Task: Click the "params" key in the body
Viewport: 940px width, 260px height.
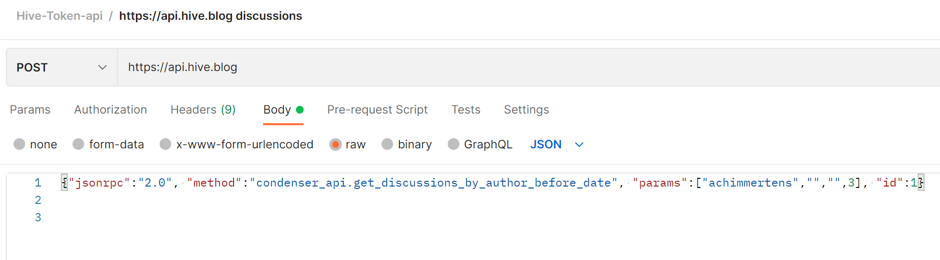Action: click(660, 183)
